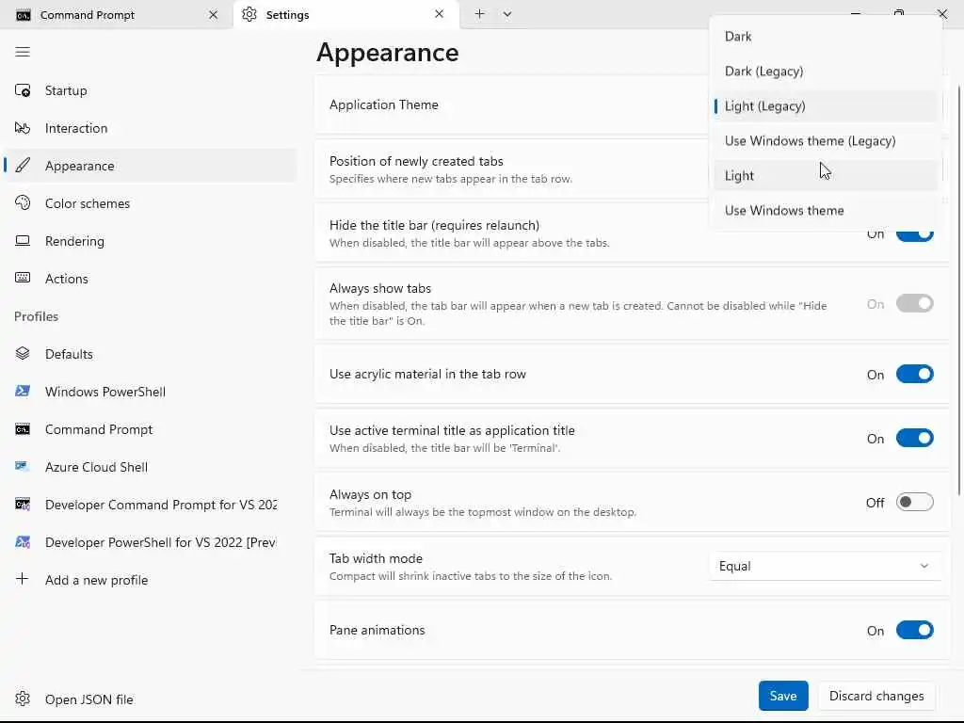Open the Tab width mode Equal dropdown
This screenshot has height=723, width=964.
point(825,566)
